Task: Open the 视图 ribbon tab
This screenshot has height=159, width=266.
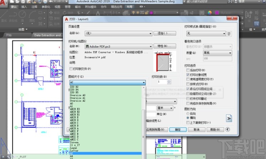Action: tap(57, 7)
